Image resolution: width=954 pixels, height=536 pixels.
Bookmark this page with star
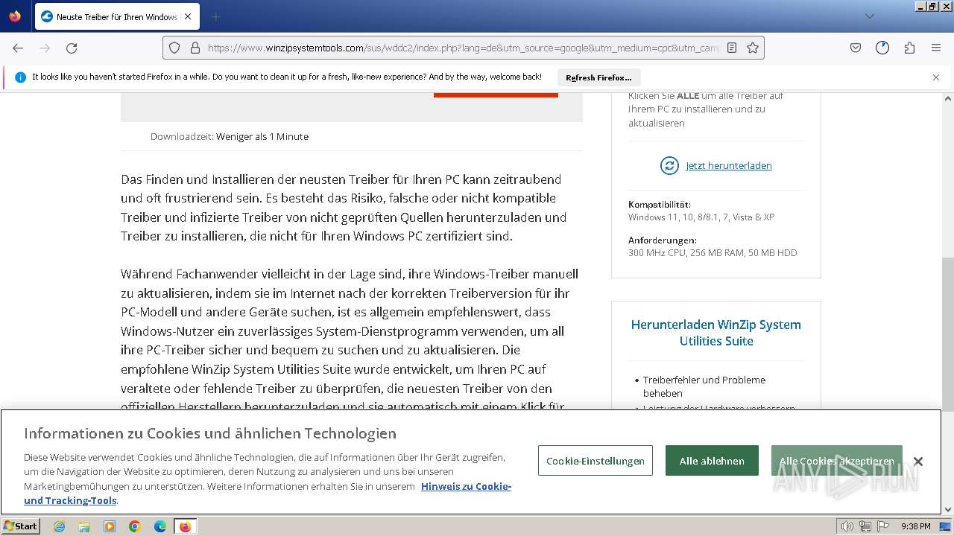[x=753, y=48]
